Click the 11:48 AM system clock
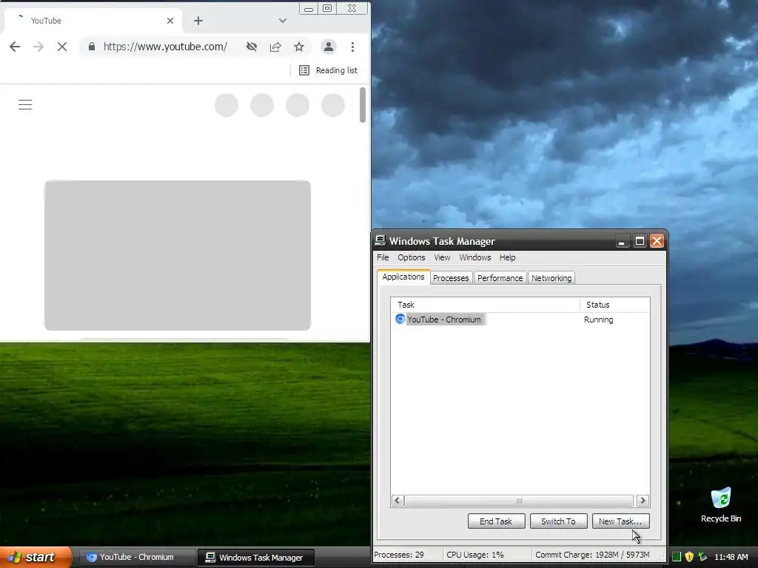 (731, 557)
